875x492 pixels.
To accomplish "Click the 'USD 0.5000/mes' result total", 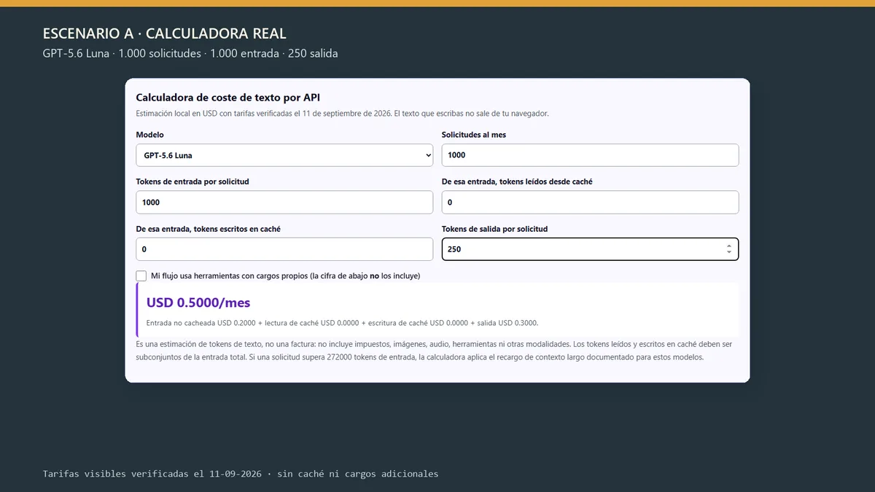I will tap(198, 302).
